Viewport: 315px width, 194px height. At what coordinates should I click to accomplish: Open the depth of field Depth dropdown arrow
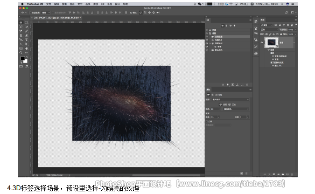point(248,117)
